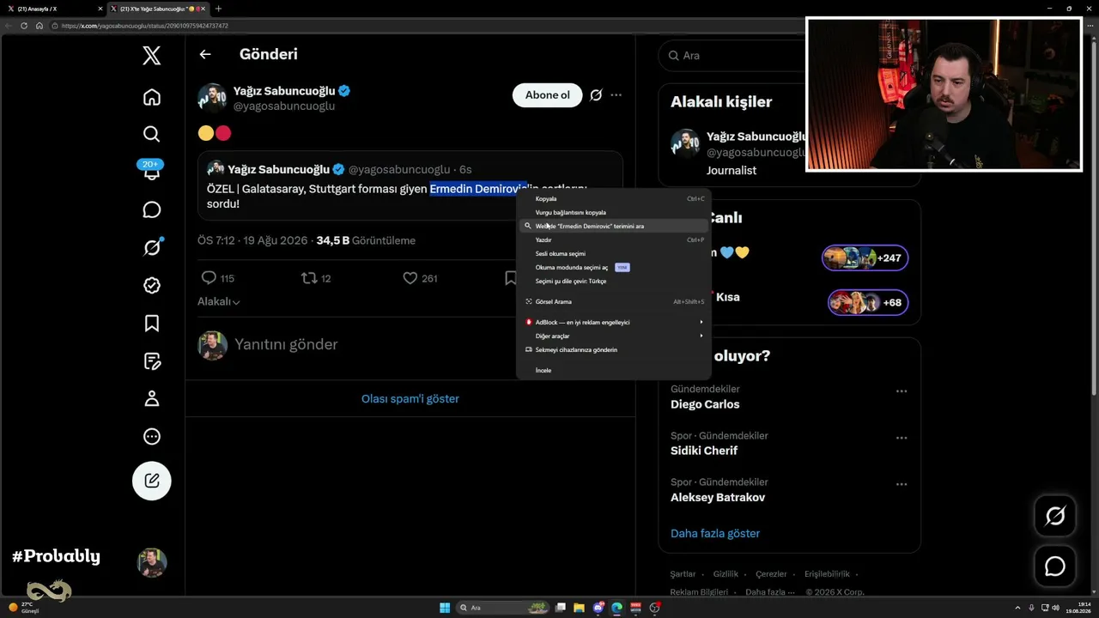This screenshot has width=1099, height=618.
Task: Expand the Diğer araçlar submenu
Action: (613, 336)
